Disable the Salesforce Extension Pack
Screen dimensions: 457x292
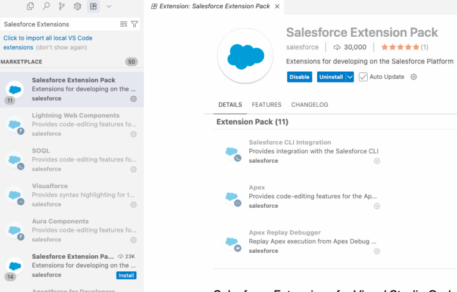pyautogui.click(x=299, y=77)
